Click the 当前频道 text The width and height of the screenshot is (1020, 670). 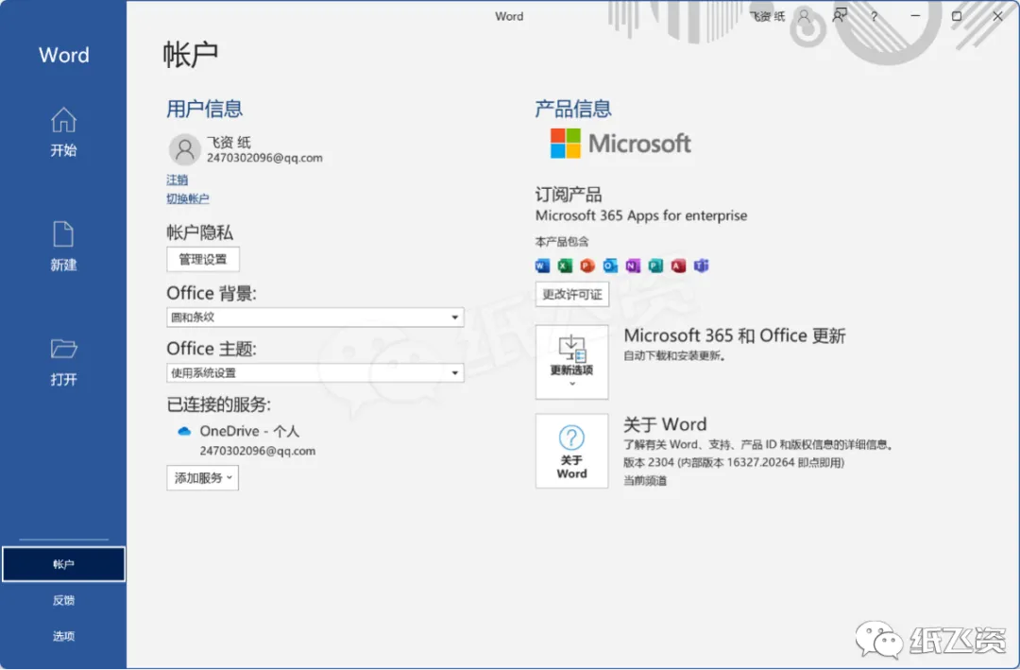(645, 480)
